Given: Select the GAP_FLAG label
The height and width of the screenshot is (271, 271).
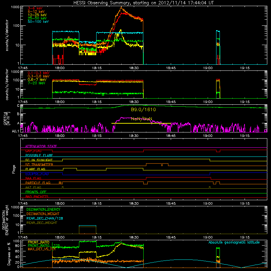Looking at the screenshot, I should click(x=33, y=151).
